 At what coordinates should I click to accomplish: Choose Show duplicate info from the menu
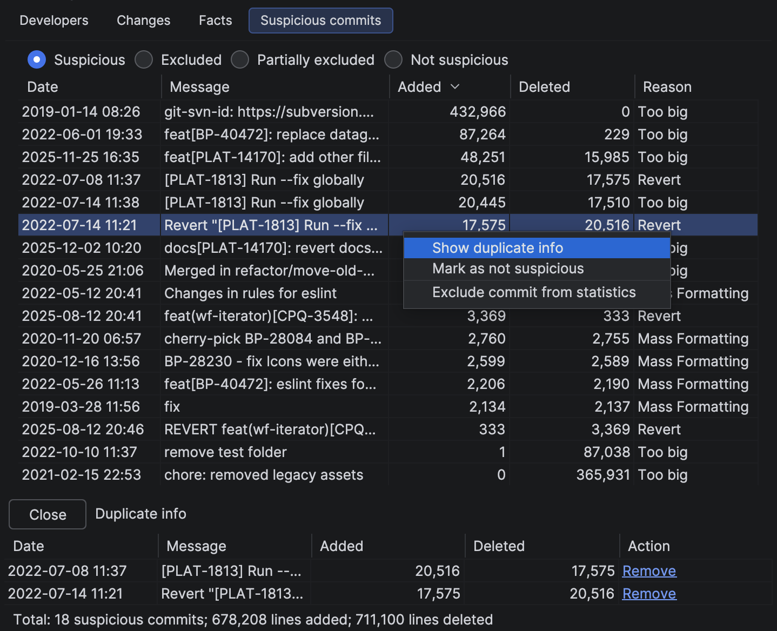[497, 247]
